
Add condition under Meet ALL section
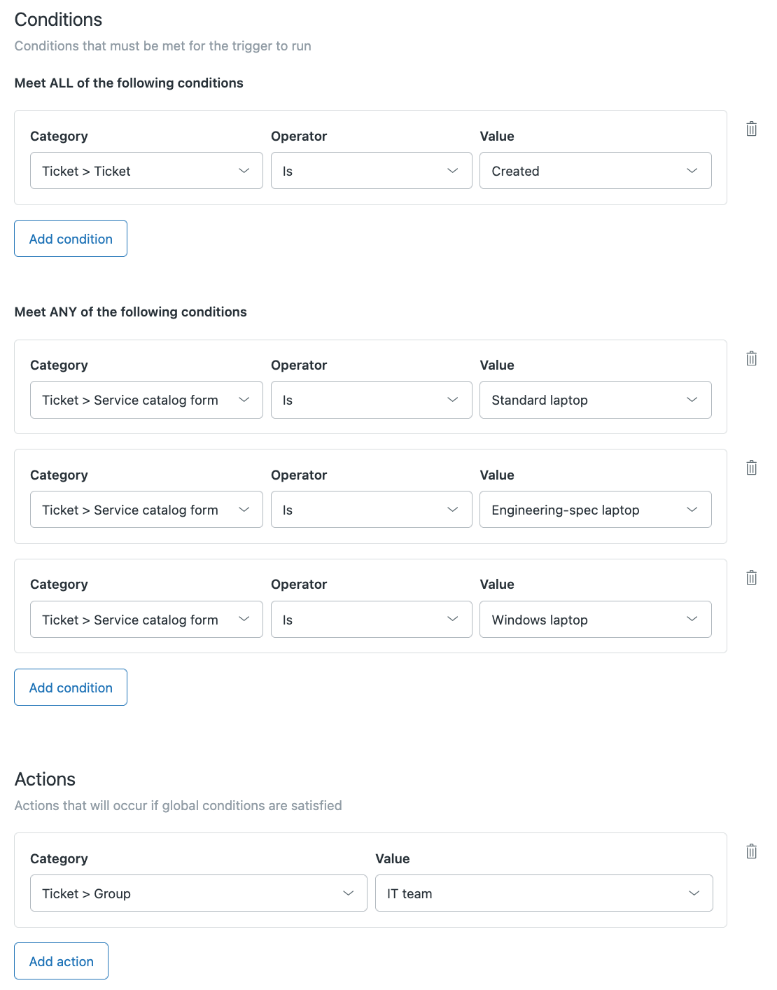pos(71,239)
